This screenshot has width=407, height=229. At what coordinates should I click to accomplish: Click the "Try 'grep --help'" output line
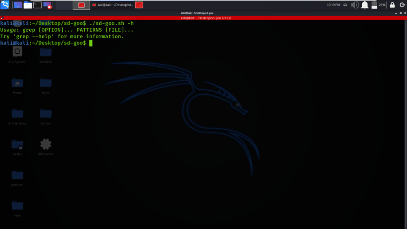[x=62, y=37]
